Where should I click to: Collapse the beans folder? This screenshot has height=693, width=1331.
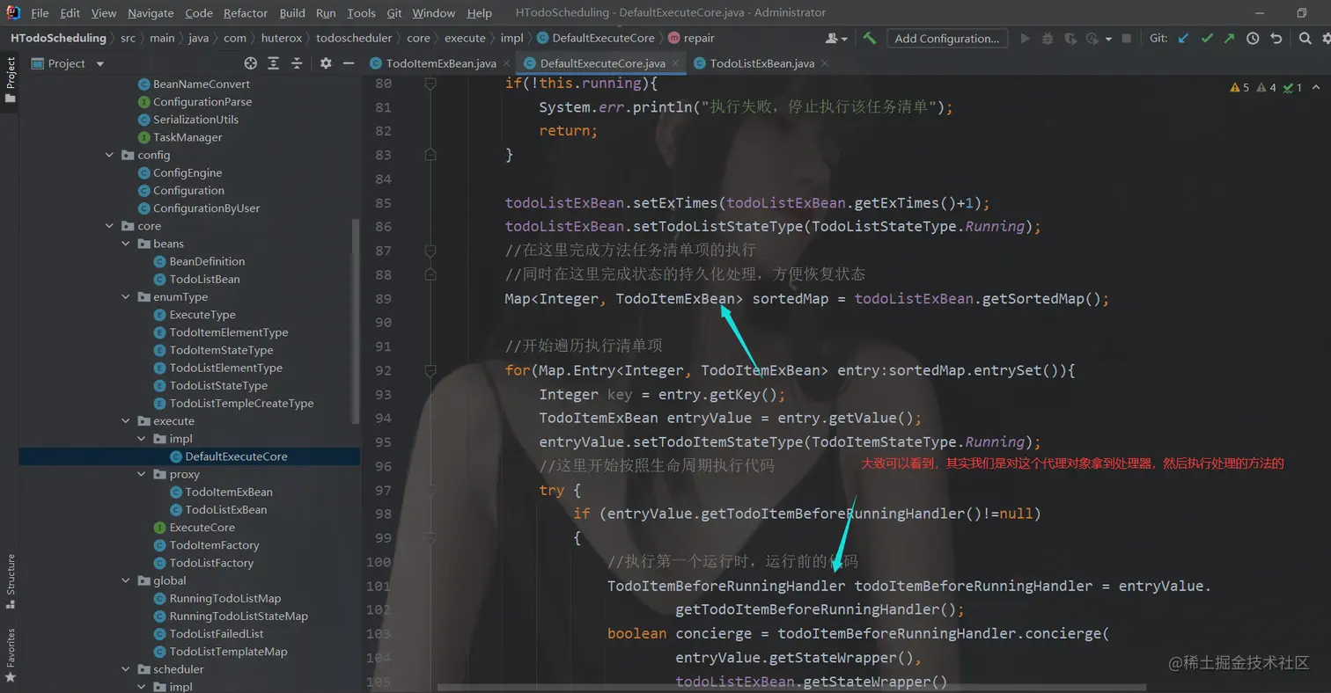126,244
